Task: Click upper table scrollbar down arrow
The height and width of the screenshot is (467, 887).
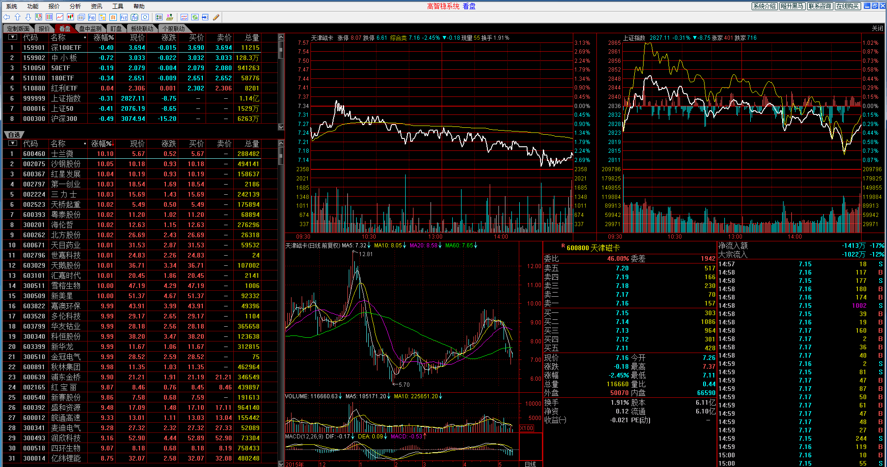Action: (x=281, y=126)
